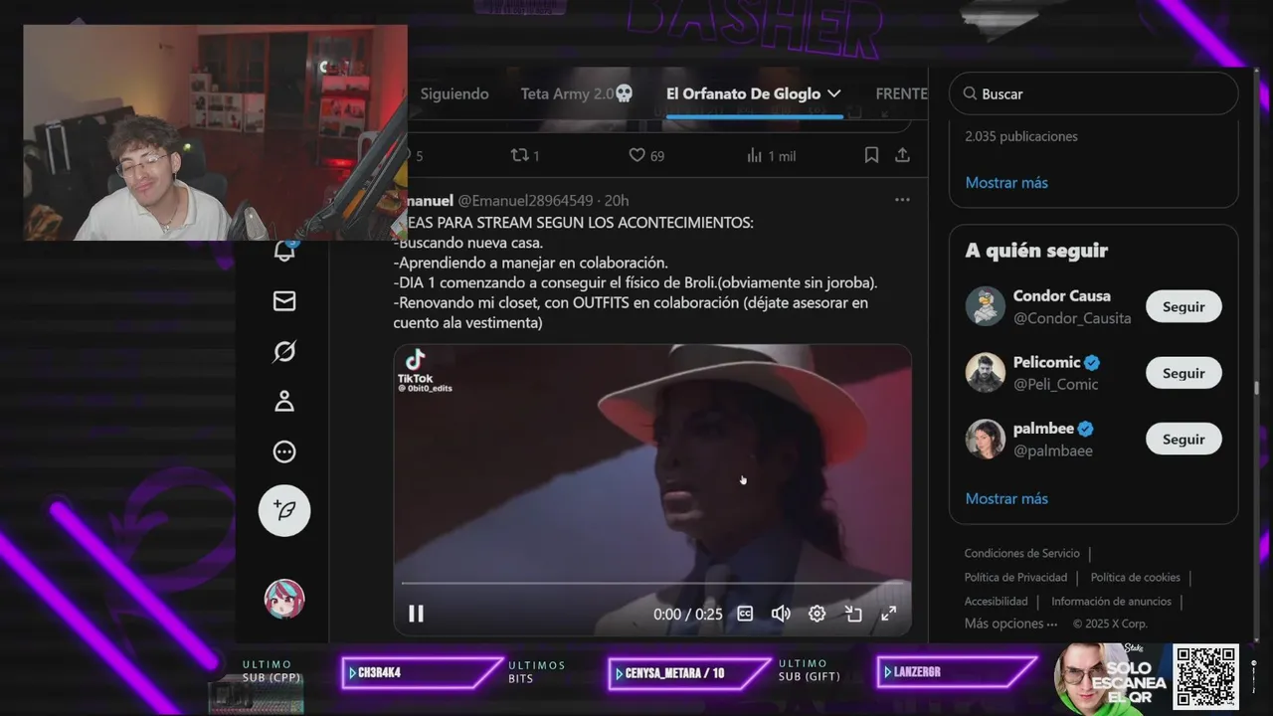Screen dimensions: 1273x716
Task: Click Mostrar más in A quién seguir
Action: tap(1006, 498)
